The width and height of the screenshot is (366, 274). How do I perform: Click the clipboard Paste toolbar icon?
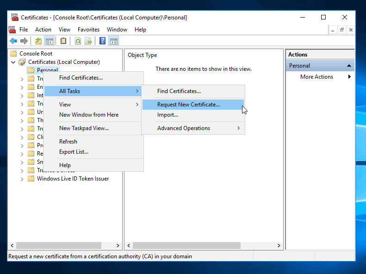(x=63, y=41)
